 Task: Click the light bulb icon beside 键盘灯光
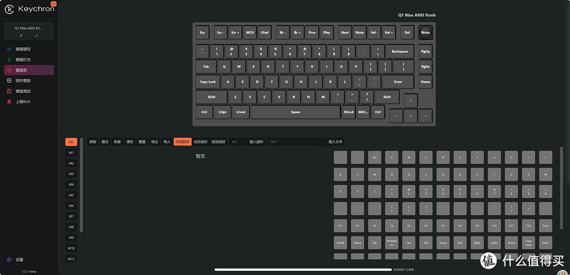tap(9, 60)
